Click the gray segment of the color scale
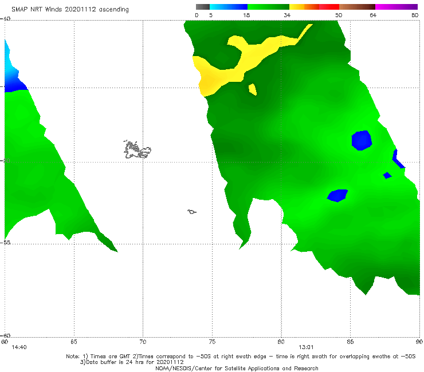The height and width of the screenshot is (372, 424). 202,7
